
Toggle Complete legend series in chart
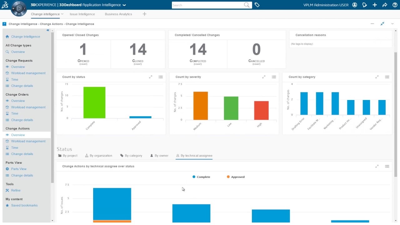pos(201,177)
